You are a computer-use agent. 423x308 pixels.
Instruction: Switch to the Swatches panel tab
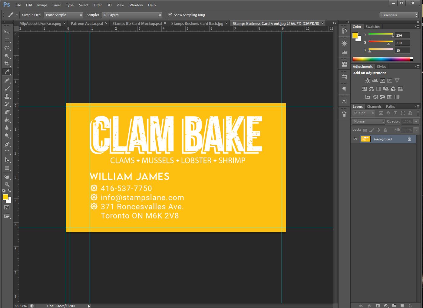click(373, 27)
